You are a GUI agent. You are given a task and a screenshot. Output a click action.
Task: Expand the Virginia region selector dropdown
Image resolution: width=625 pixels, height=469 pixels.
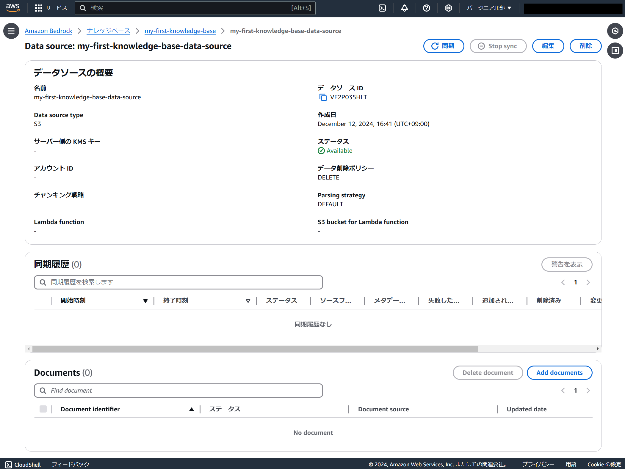pyautogui.click(x=489, y=8)
